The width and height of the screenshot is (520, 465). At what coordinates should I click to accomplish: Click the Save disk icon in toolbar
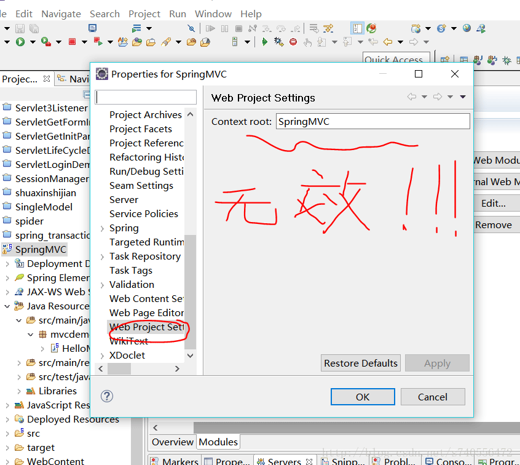20,28
